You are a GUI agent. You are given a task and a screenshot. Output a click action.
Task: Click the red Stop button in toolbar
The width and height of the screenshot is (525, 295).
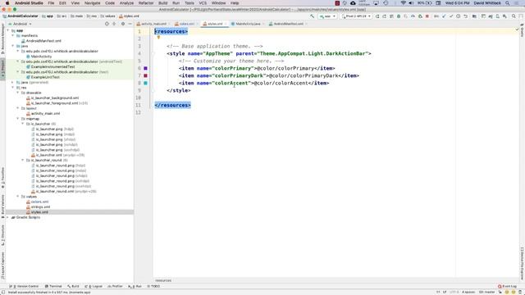[427, 16]
